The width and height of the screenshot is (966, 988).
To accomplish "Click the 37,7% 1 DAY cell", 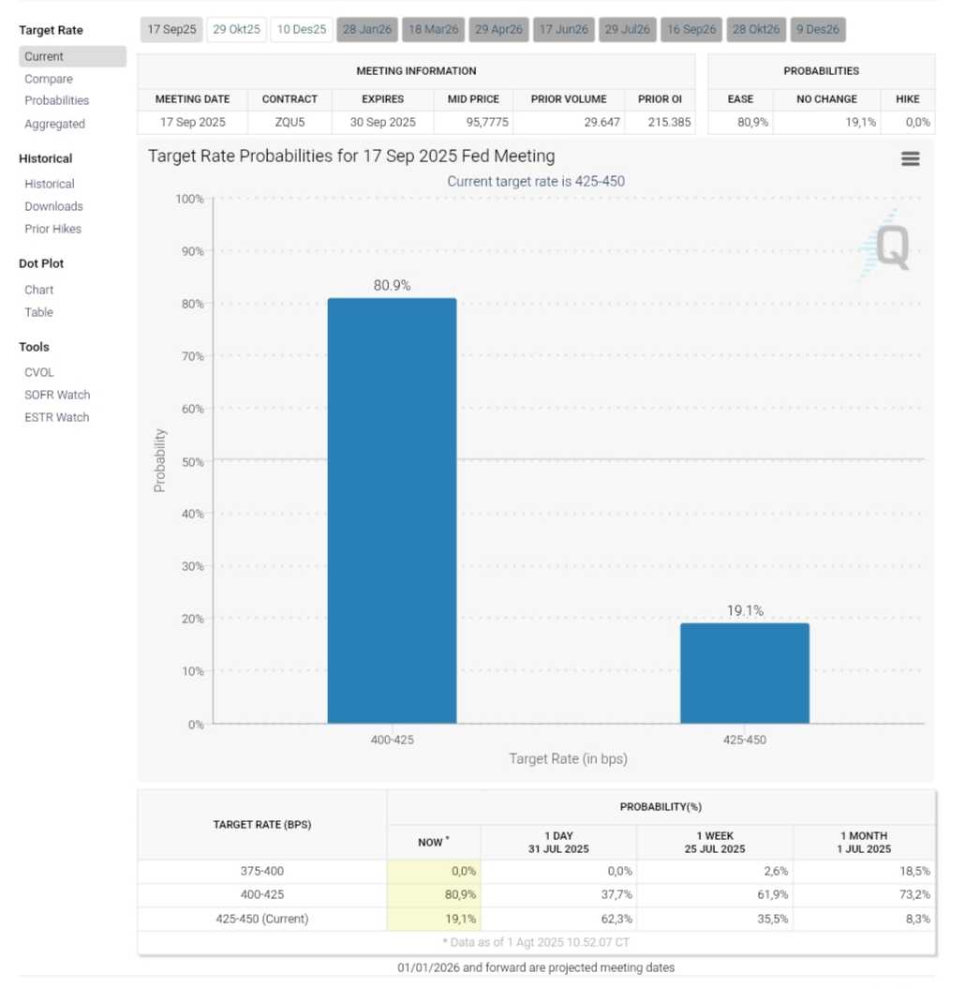I will coord(558,895).
